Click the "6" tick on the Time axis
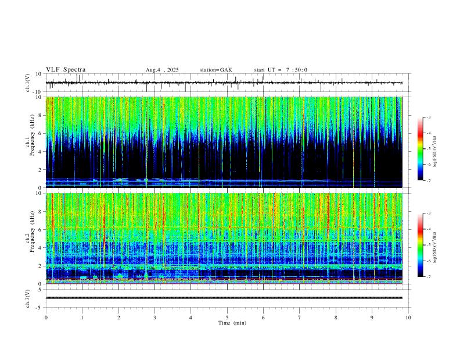The width and height of the screenshot is (460, 356). tap(264, 318)
